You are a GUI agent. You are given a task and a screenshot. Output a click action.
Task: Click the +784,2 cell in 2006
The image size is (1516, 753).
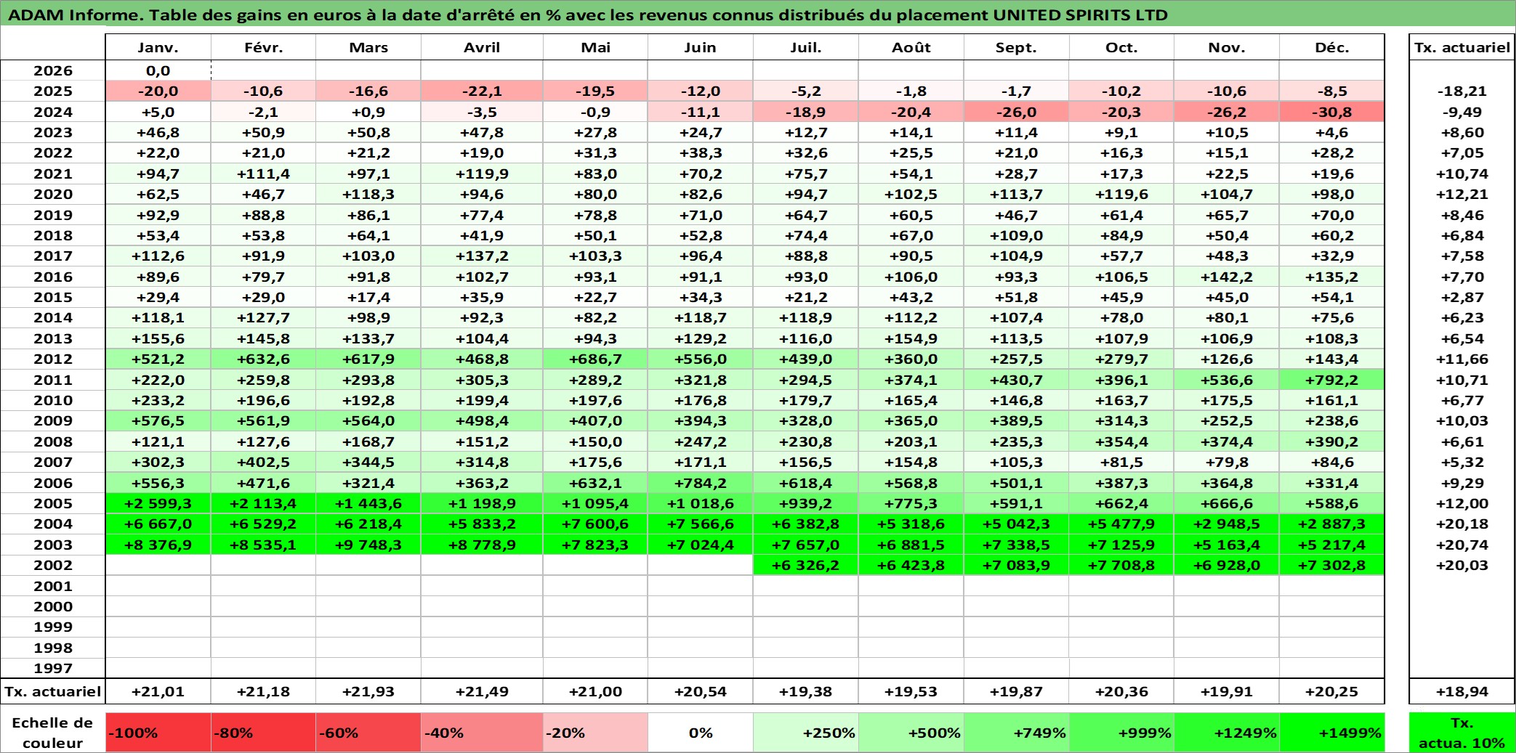(x=701, y=483)
